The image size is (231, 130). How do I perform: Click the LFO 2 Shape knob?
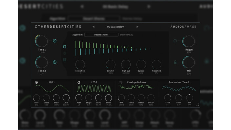[89, 97]
